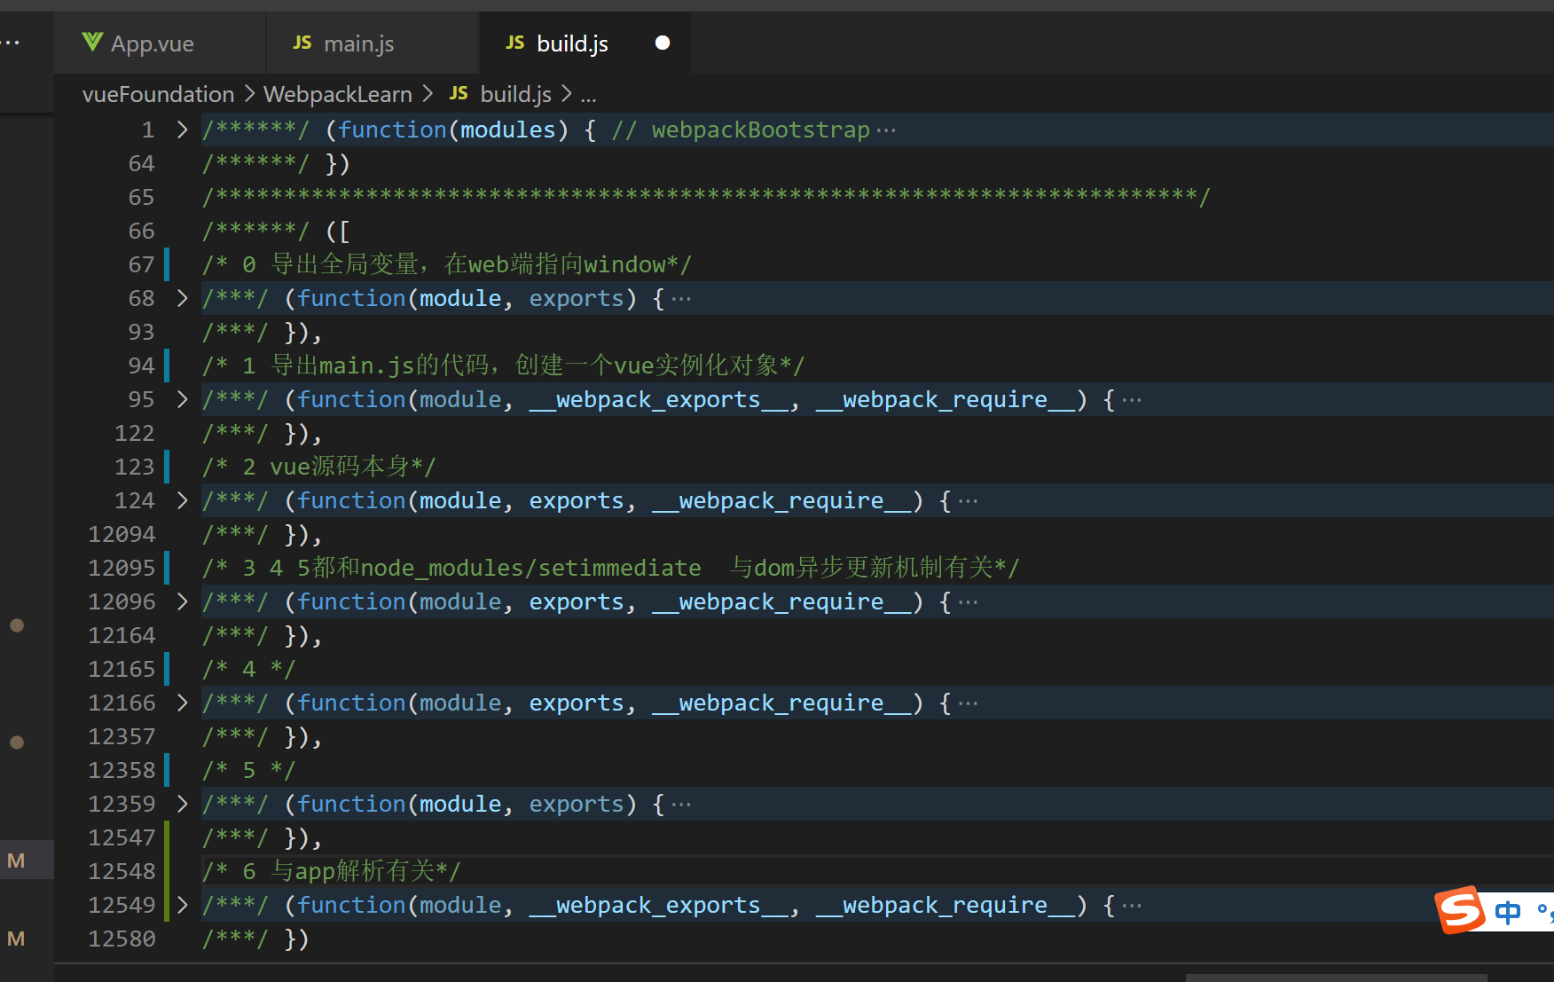The image size is (1554, 982).
Task: Click the '([' code on line 66
Action: tap(338, 231)
